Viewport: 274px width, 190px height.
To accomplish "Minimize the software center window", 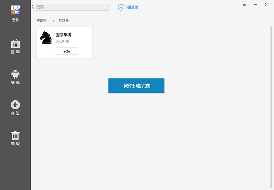I will (x=255, y=5).
